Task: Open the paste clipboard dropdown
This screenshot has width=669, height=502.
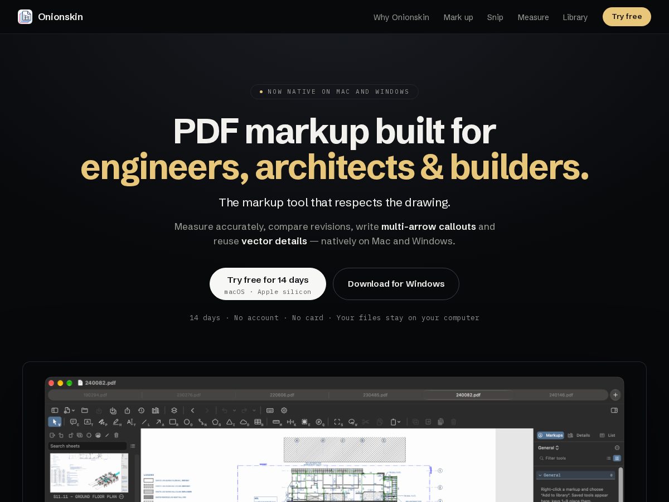Action: tap(395, 422)
